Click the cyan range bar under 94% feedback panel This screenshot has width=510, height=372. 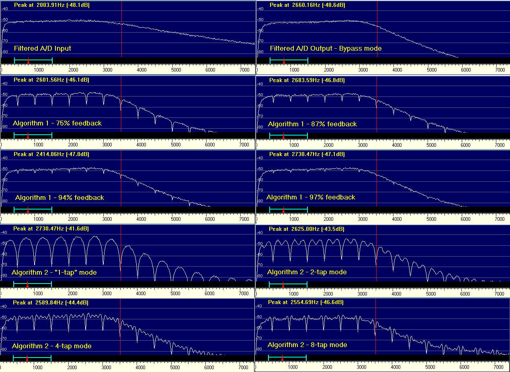click(x=33, y=209)
